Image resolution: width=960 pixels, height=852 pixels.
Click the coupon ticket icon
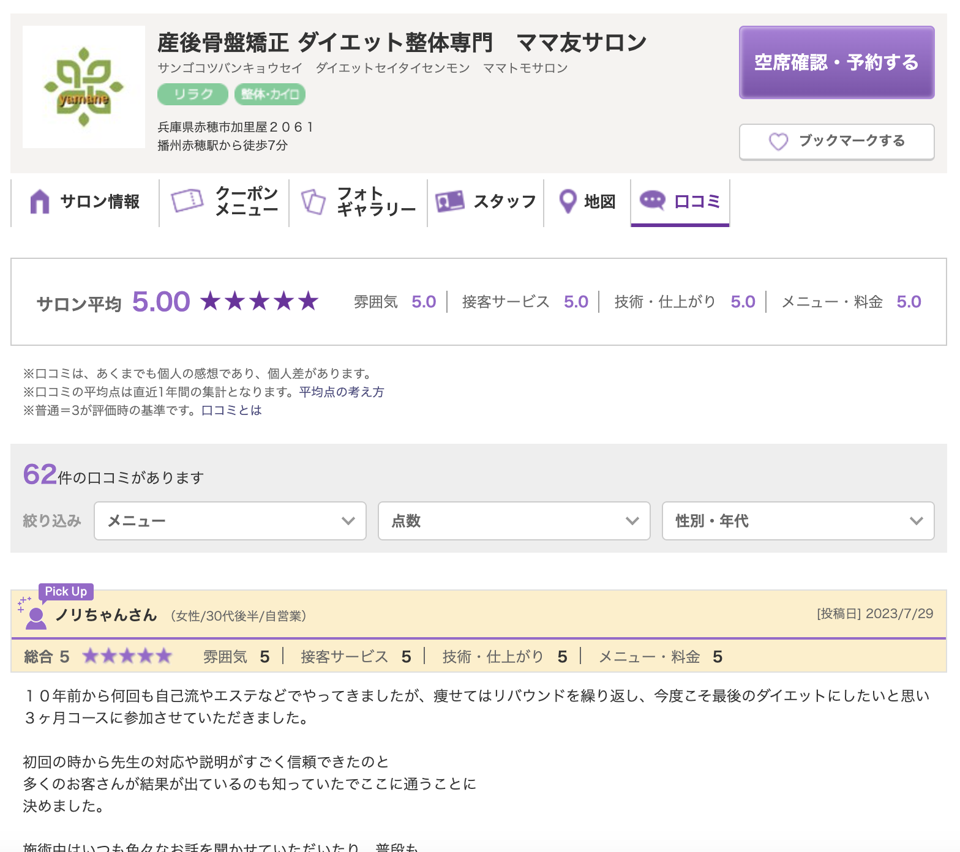pyautogui.click(x=187, y=201)
